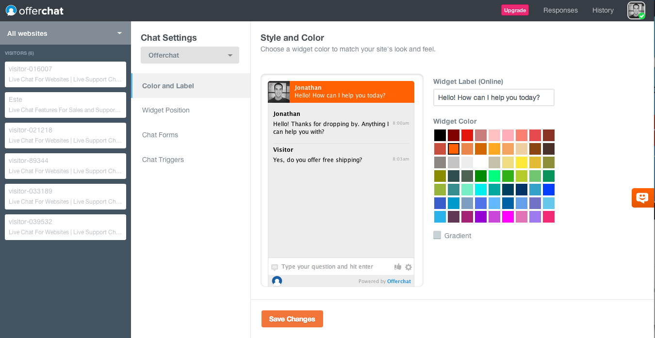Click the thumbs up icon in chat preview
This screenshot has height=338, width=655.
[x=398, y=267]
